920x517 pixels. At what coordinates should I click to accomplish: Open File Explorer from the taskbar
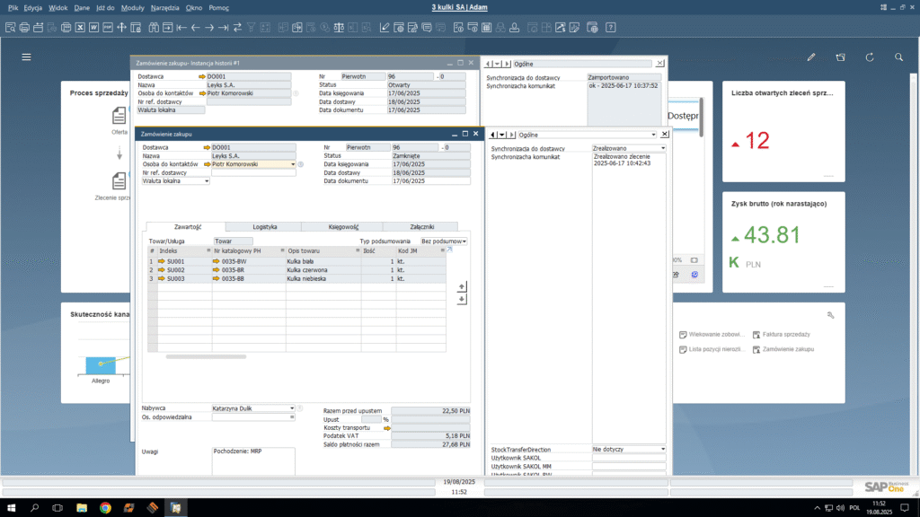tap(82, 508)
